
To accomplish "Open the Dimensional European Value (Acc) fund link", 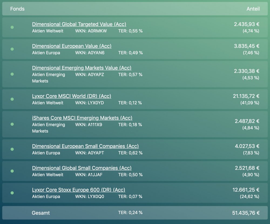I will pos(72,46).
